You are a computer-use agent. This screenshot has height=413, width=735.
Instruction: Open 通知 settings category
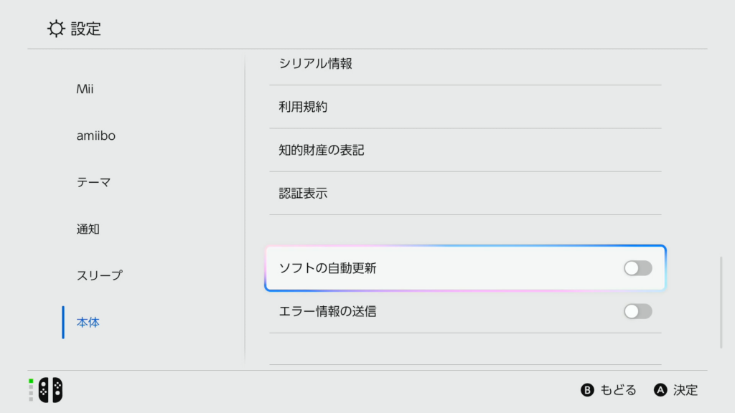pyautogui.click(x=88, y=229)
